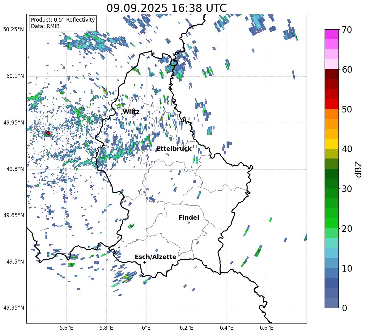The height and width of the screenshot is (334, 366).
Task: Click the light blue swatch between 10 and 20
Action: (331, 253)
